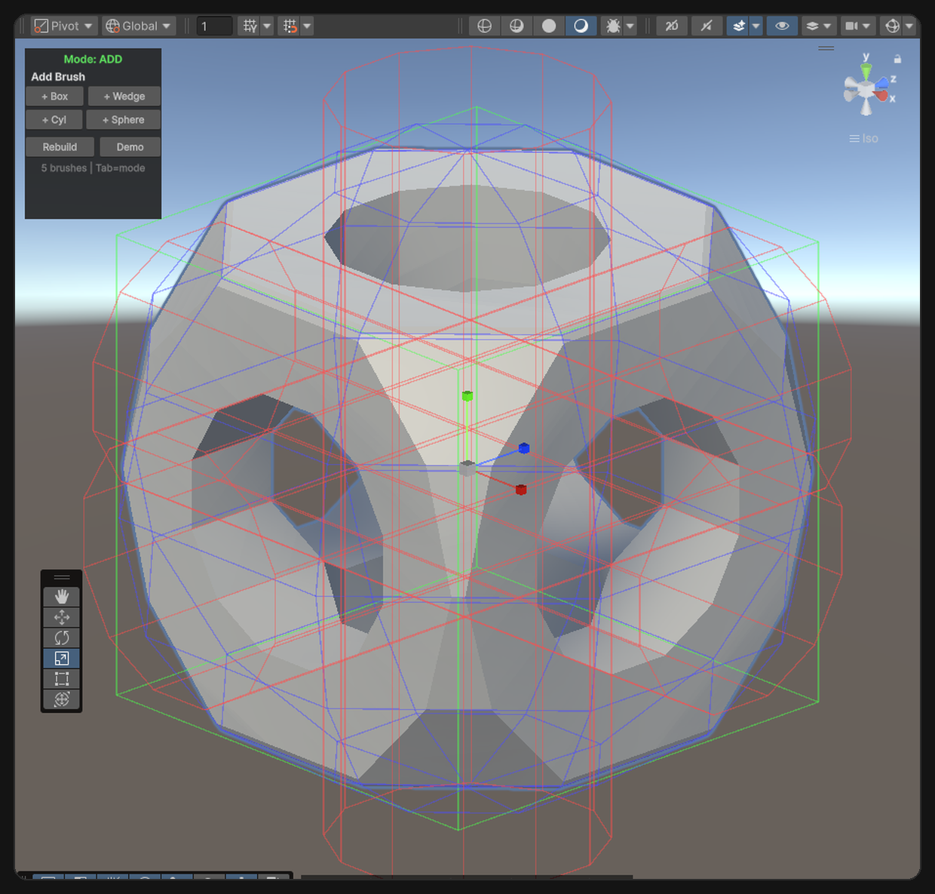935x894 pixels.
Task: Toggle 2D view mode
Action: coord(671,26)
